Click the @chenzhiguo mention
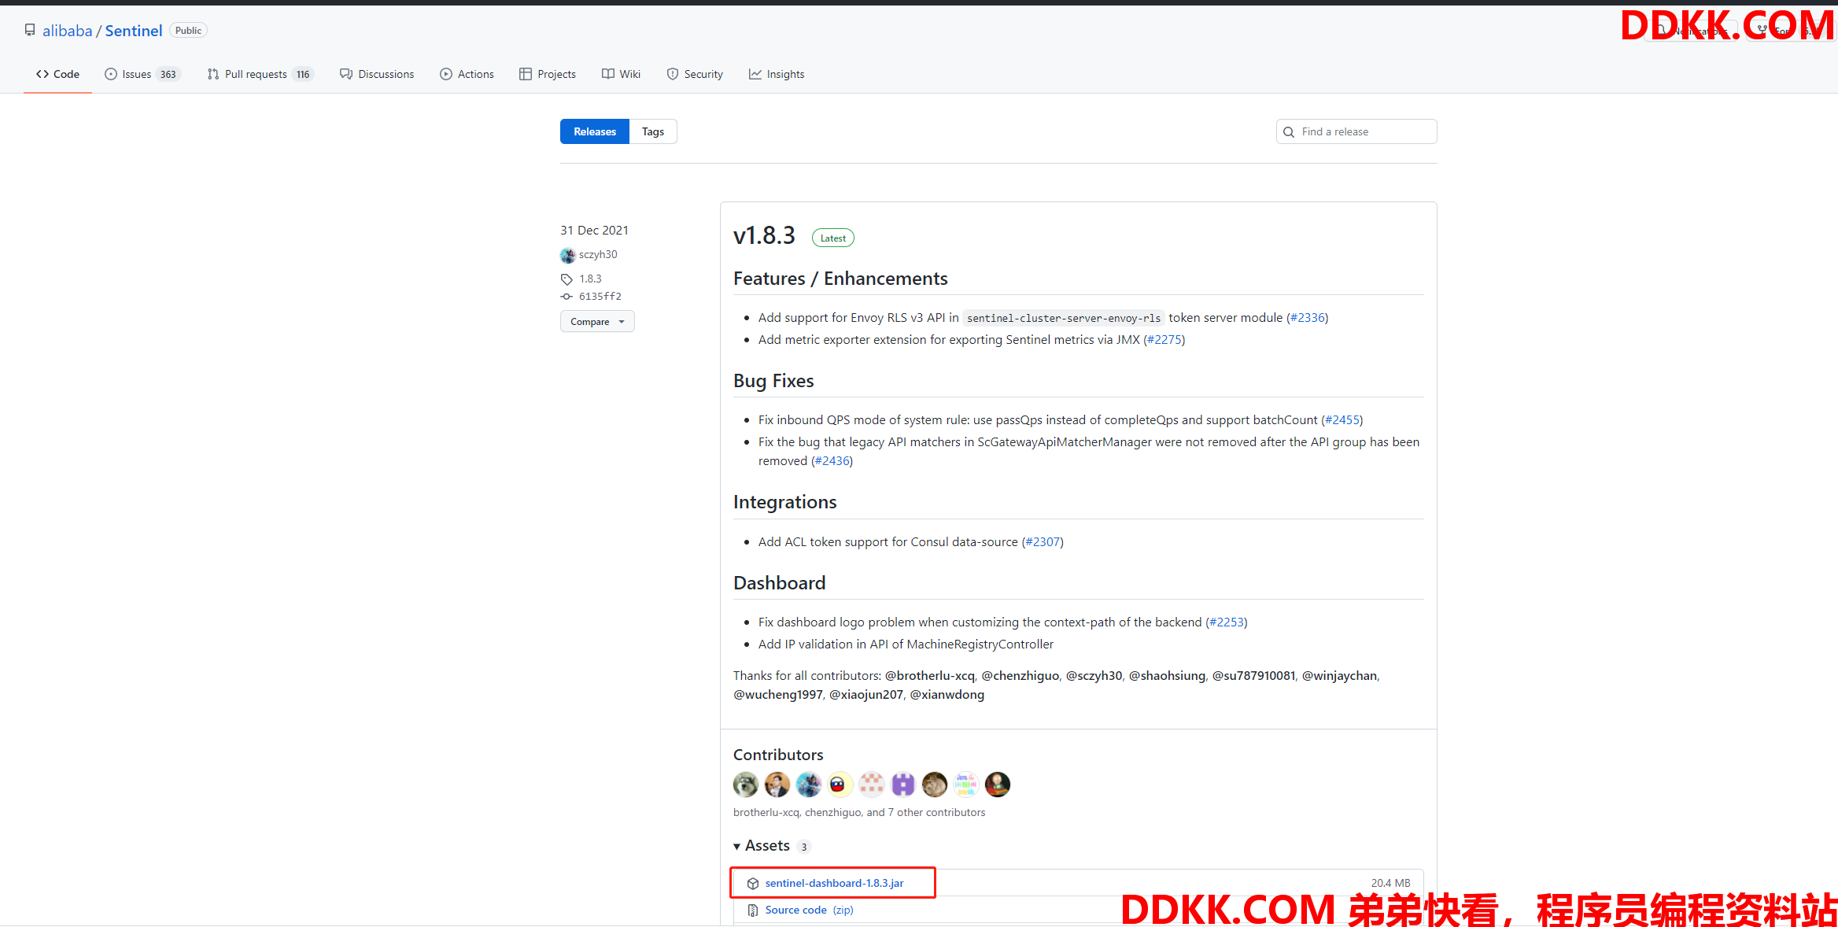This screenshot has height=927, width=1838. (1020, 675)
